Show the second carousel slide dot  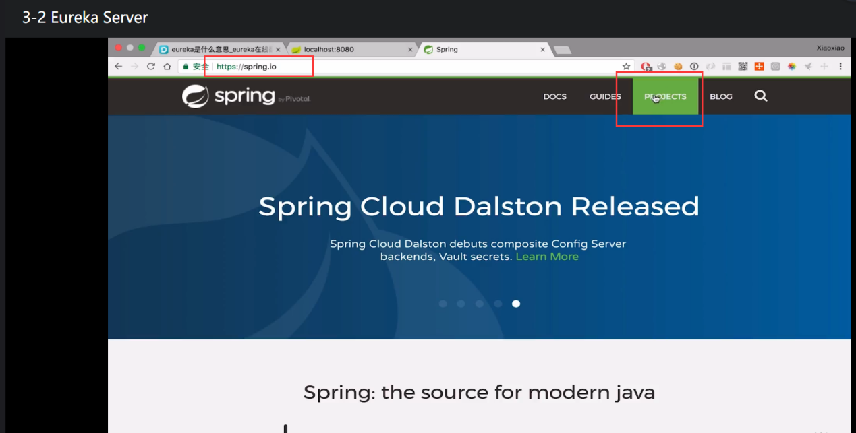461,304
